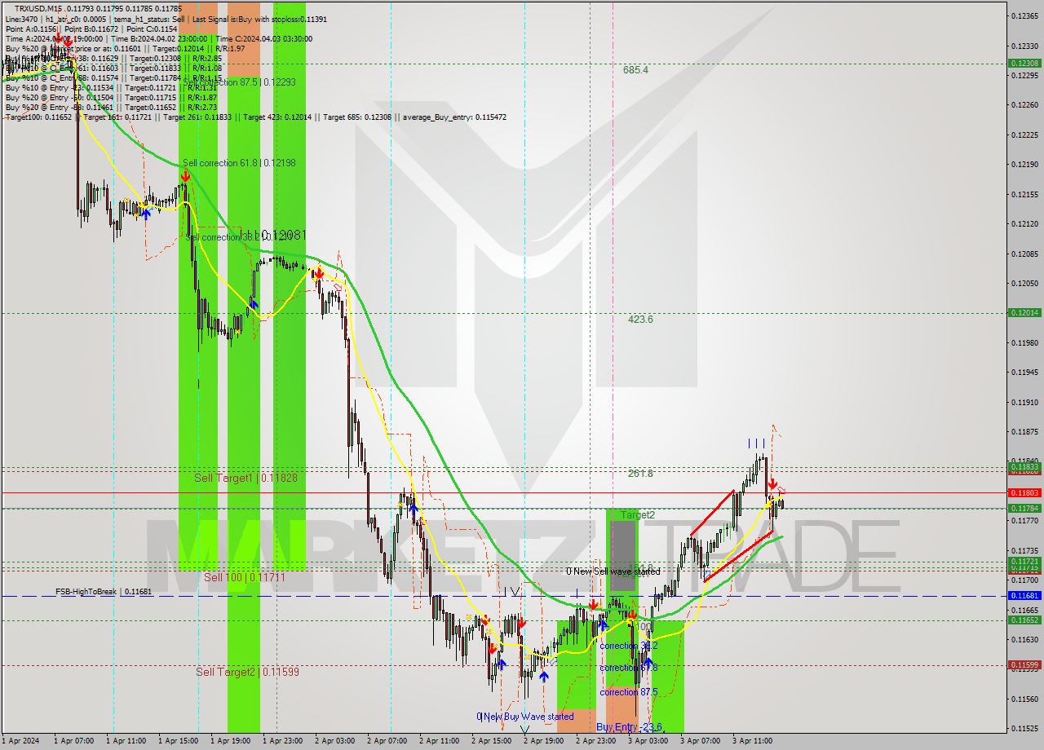
Task: Click the 'correction 38.2' blue label
Action: pos(629,646)
